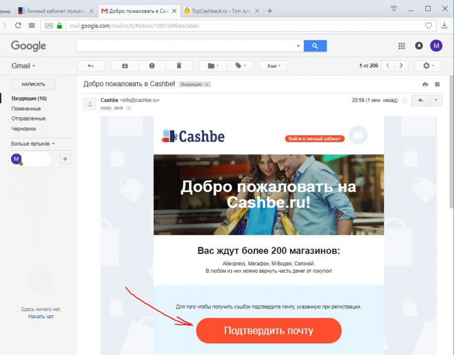The image size is (454, 355).
Task: Click the Cashbe logo in email
Action: point(193,136)
